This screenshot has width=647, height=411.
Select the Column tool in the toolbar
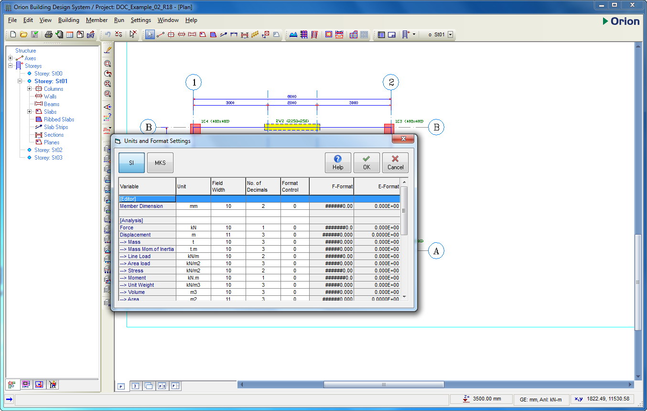171,34
